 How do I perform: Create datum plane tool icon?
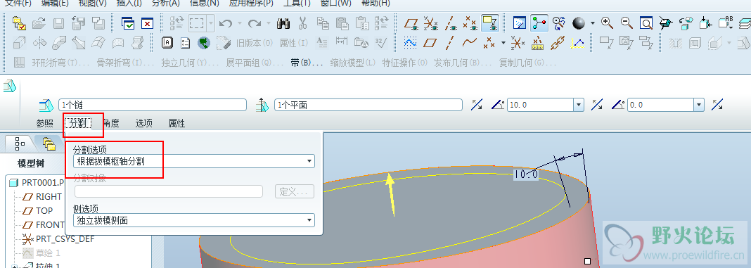tap(430, 43)
